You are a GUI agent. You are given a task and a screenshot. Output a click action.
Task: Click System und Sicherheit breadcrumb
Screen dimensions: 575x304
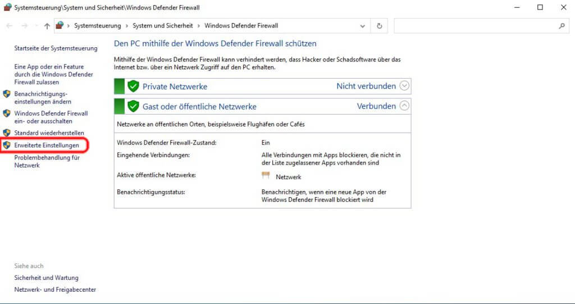click(163, 26)
